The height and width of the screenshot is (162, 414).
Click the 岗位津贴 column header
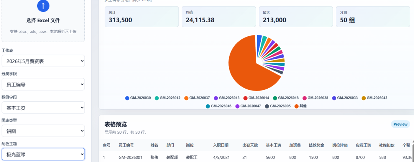point(340,145)
